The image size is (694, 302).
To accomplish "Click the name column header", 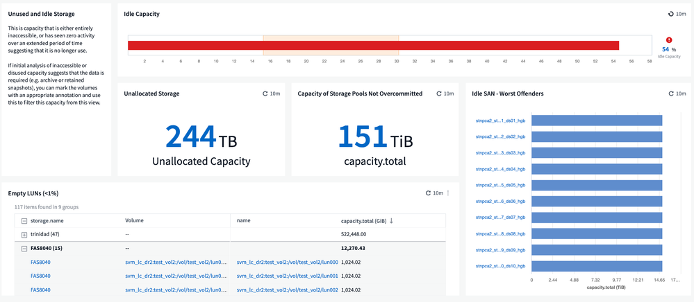I will [243, 220].
